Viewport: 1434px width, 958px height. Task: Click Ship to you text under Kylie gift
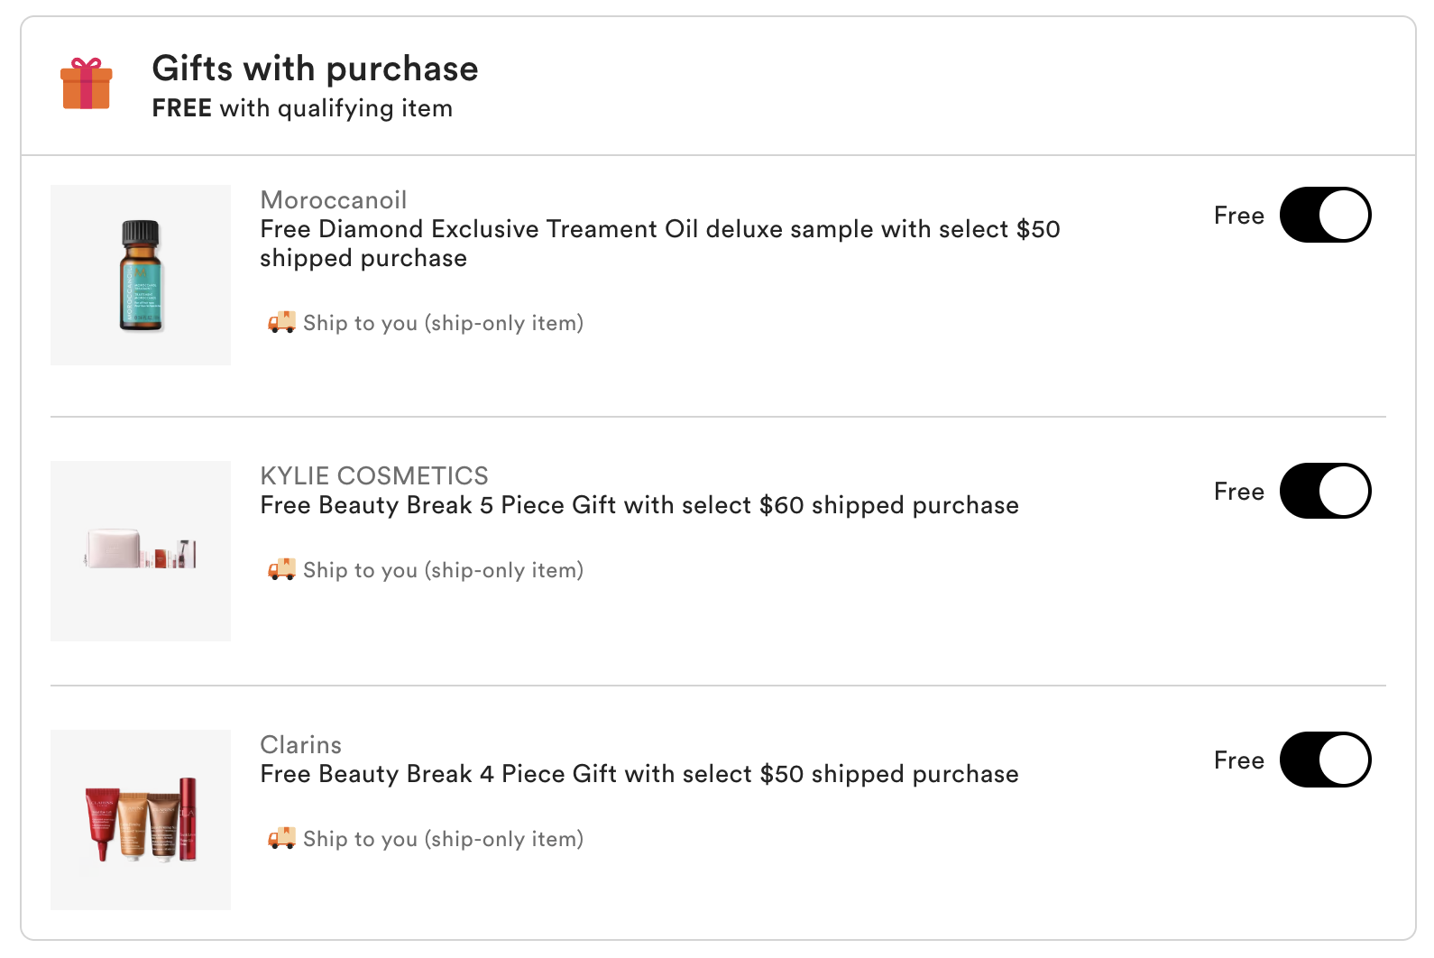tap(443, 570)
